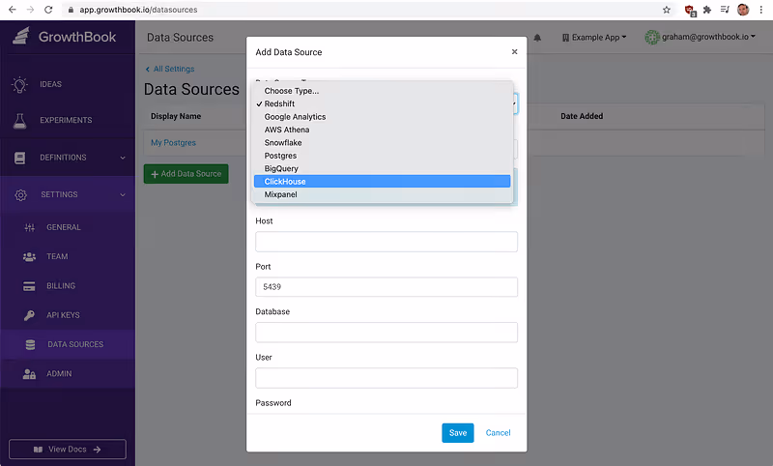Collapse the Settings chevron in sidebar

coord(123,194)
